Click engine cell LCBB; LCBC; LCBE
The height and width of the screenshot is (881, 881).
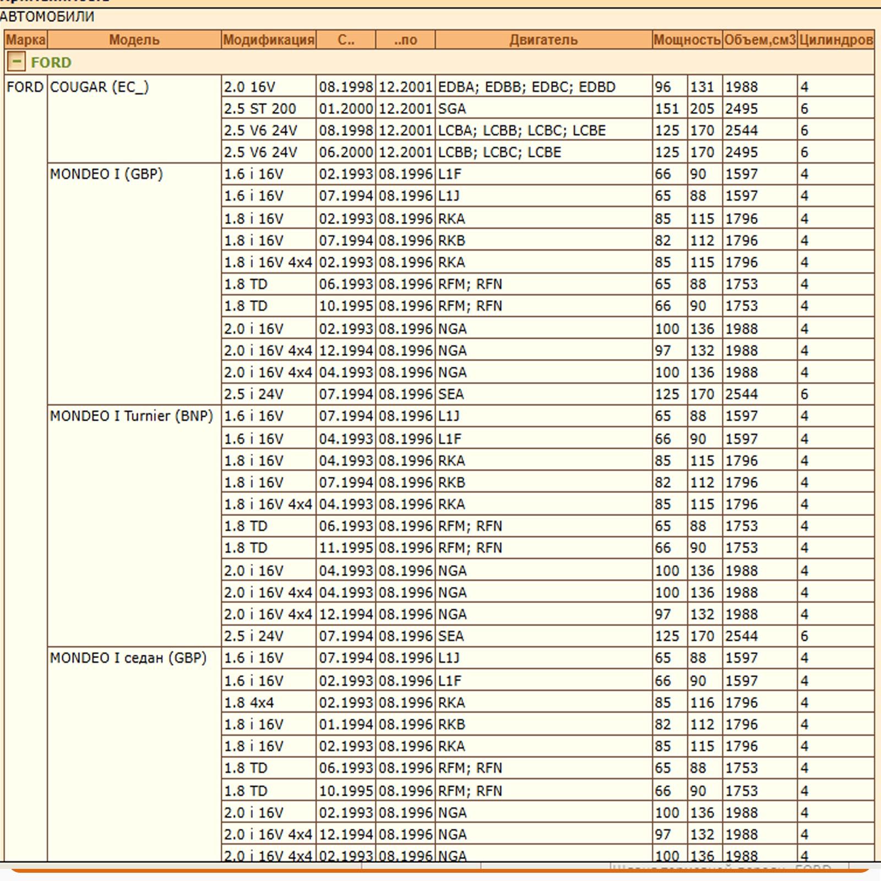click(x=544, y=152)
